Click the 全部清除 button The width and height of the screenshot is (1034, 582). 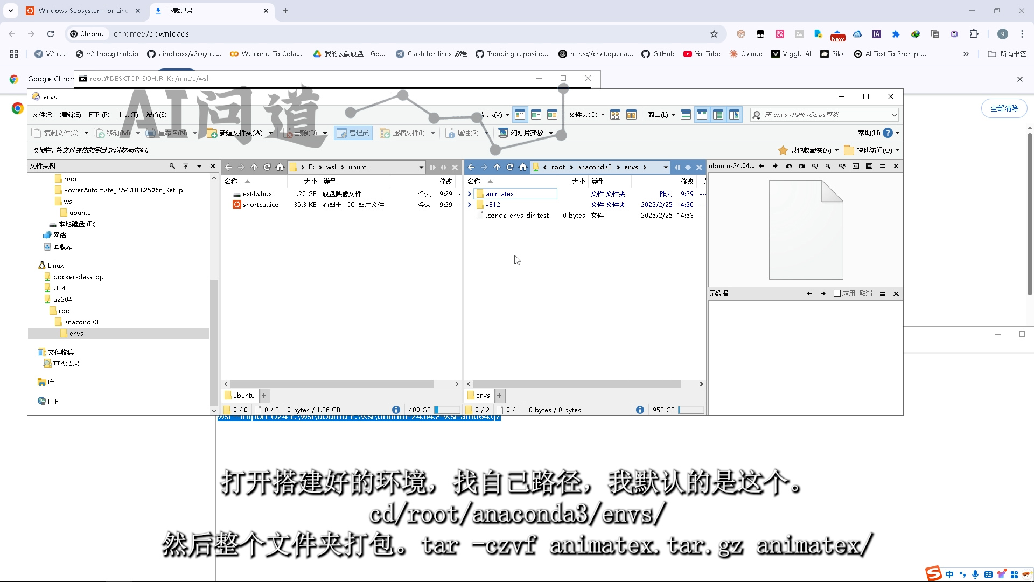(x=1004, y=108)
